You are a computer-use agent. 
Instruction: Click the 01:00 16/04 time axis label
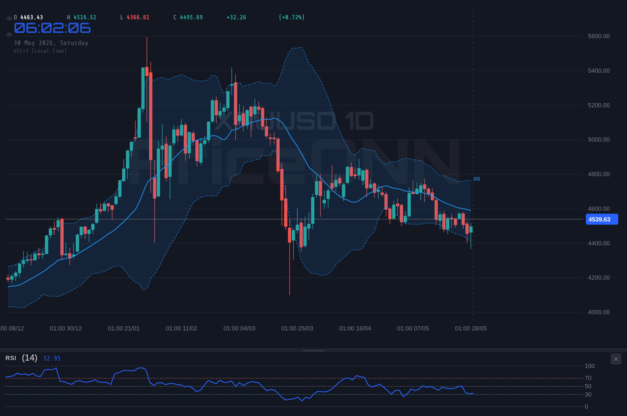[355, 328]
